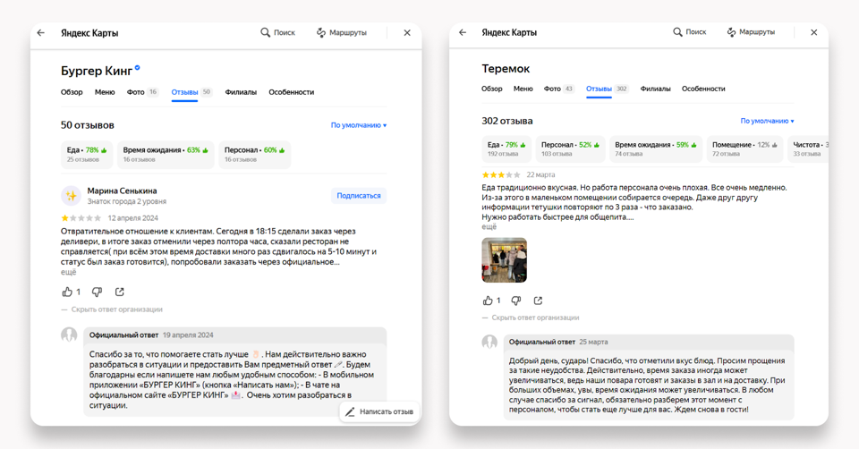This screenshot has width=859, height=449.
Task: Open Поиск in Теремок panel
Action: (690, 32)
